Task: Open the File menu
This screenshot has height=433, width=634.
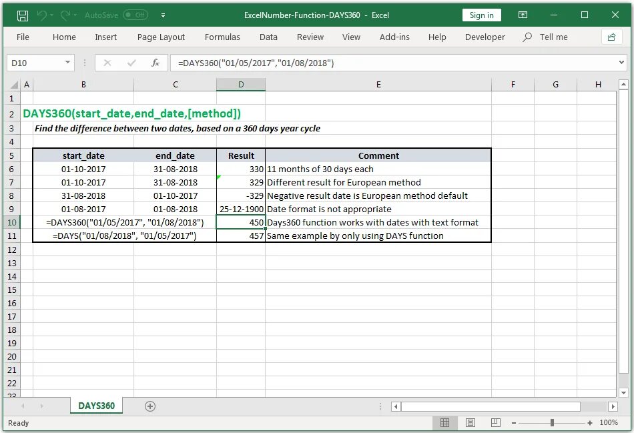Action: 23,37
